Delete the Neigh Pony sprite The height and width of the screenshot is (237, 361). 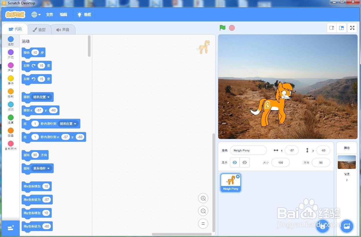click(238, 176)
